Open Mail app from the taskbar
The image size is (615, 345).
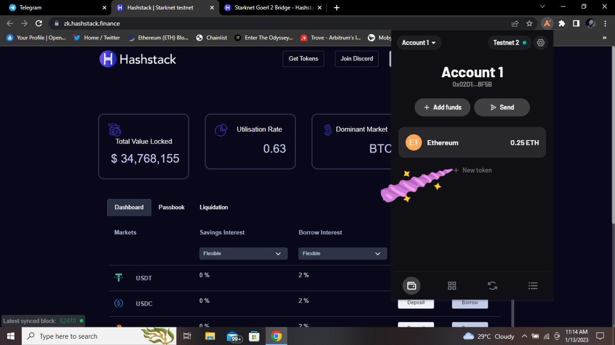(x=234, y=336)
